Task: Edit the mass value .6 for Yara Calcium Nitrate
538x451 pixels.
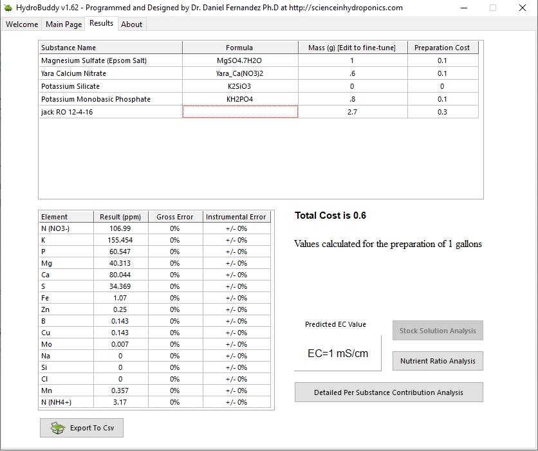Action: (353, 73)
